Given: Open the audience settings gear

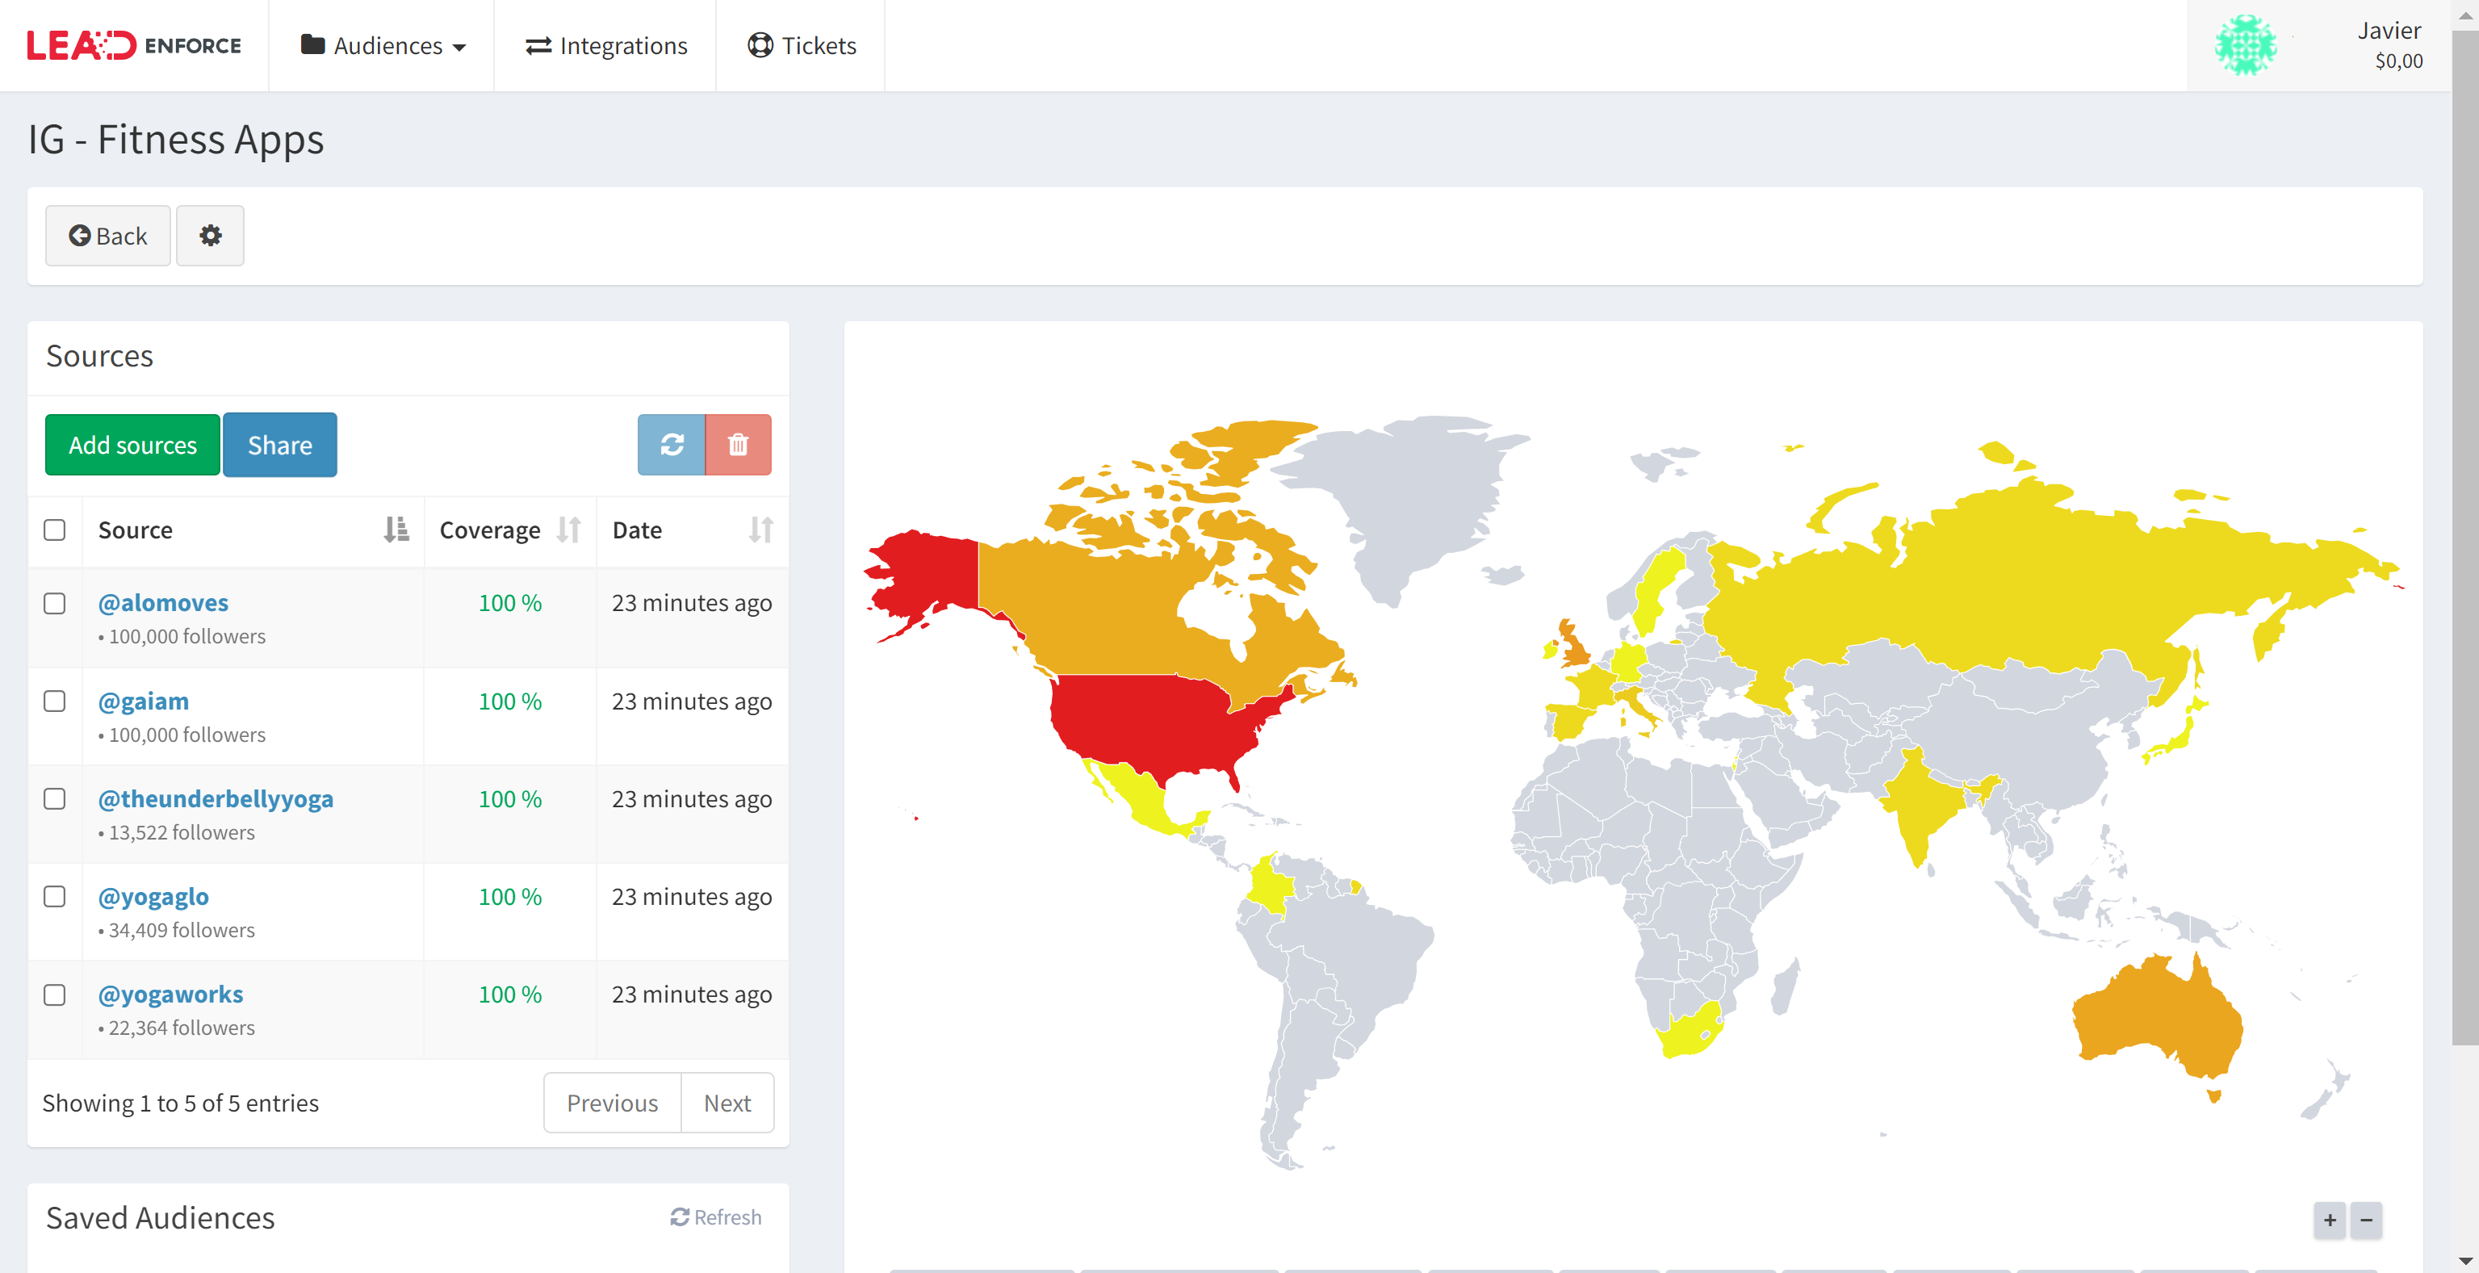Looking at the screenshot, I should 210,236.
